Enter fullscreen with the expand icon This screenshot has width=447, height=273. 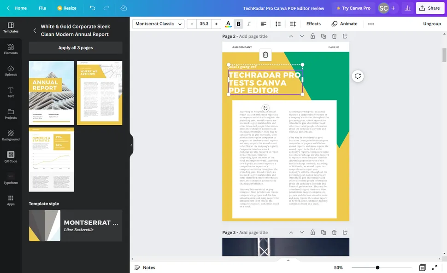(x=435, y=267)
